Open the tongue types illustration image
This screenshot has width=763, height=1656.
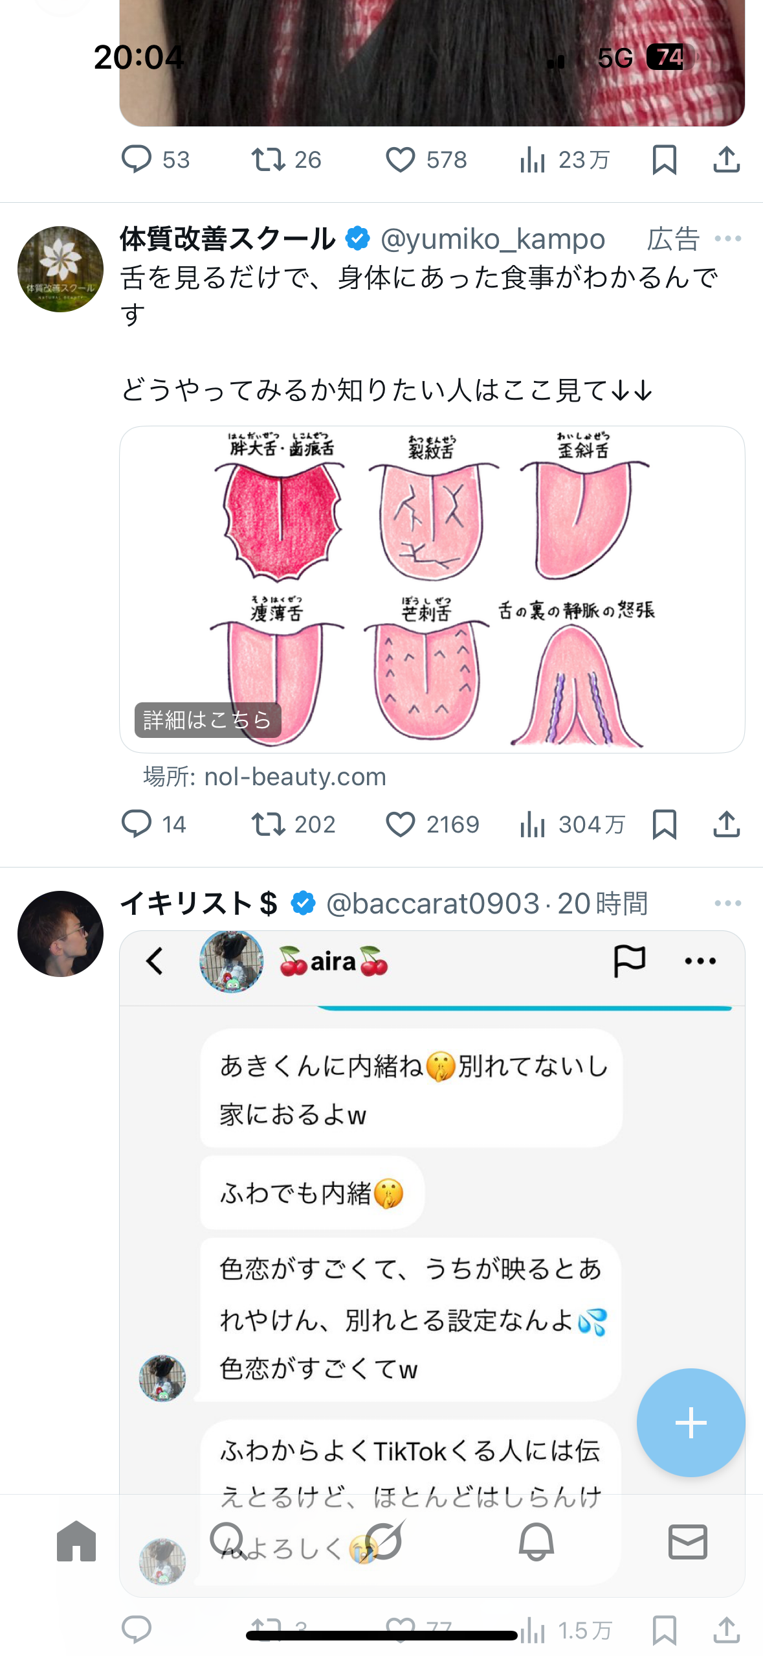[432, 570]
